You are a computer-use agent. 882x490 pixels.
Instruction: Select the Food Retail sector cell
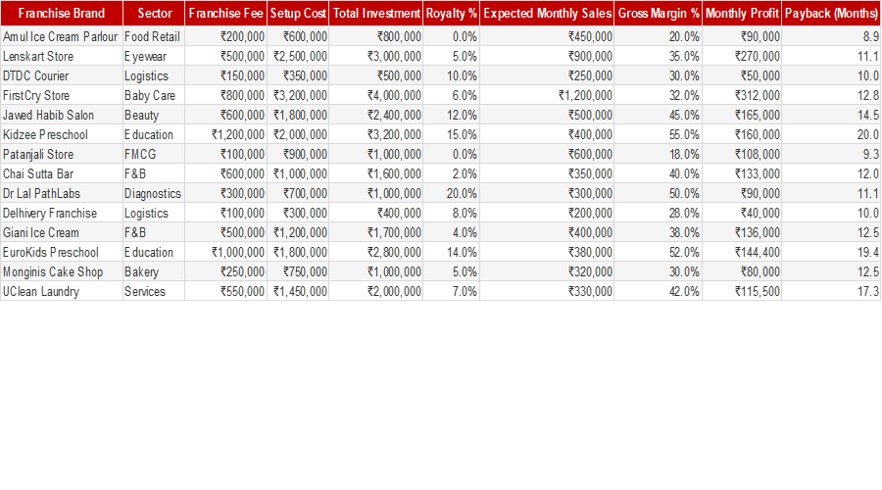tap(154, 36)
